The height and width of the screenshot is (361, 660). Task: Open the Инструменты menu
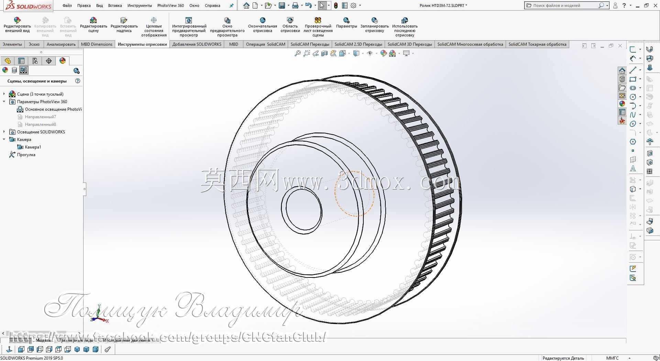click(x=140, y=6)
